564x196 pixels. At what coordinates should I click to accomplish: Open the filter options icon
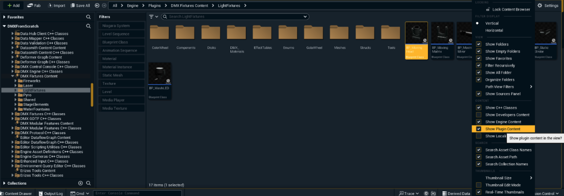151,17
